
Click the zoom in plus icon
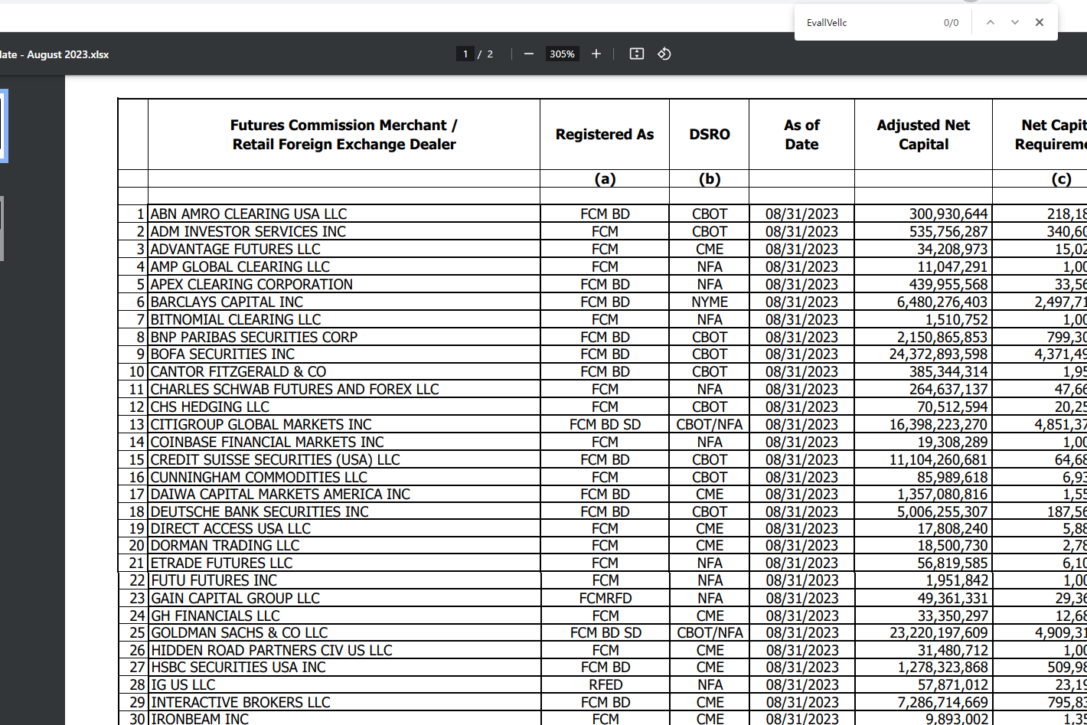(x=596, y=54)
